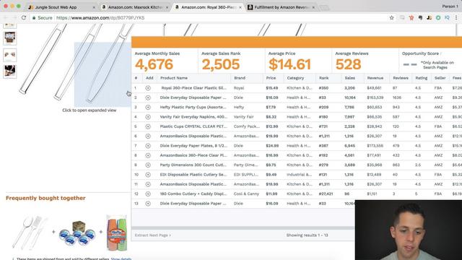Add the Dixie Everyday Paper Plates row
Image resolution: width=462 pixels, height=260 pixels.
click(148, 146)
